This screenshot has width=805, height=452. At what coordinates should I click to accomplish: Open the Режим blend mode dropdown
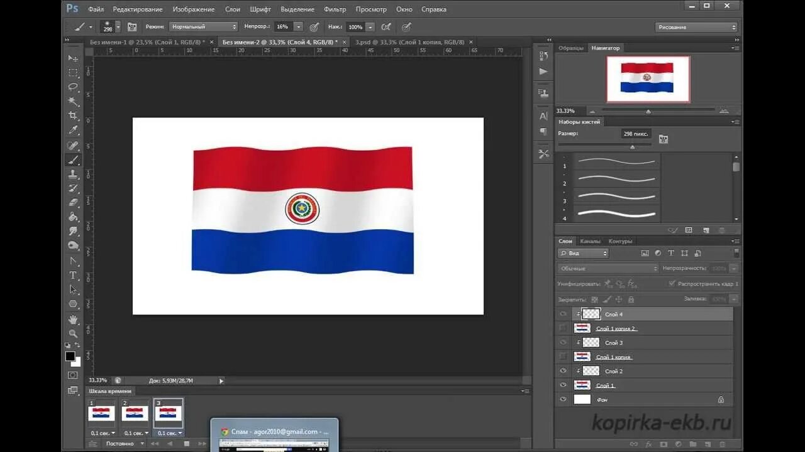point(203,27)
